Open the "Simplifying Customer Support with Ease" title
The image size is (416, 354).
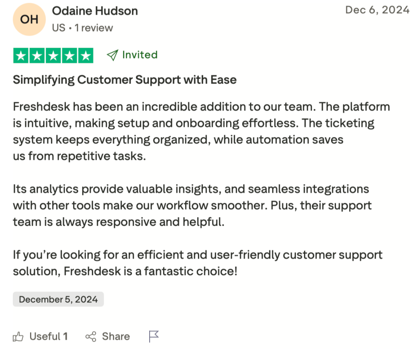(x=125, y=80)
